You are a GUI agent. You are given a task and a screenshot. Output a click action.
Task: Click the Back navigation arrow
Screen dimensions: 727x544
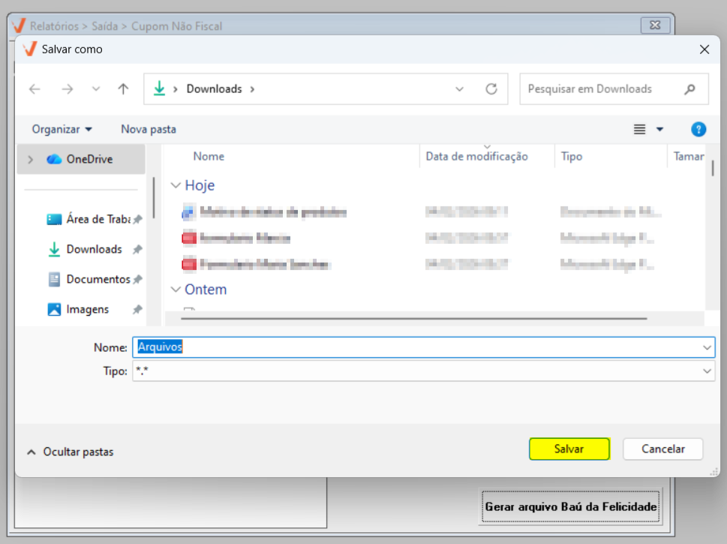click(35, 89)
